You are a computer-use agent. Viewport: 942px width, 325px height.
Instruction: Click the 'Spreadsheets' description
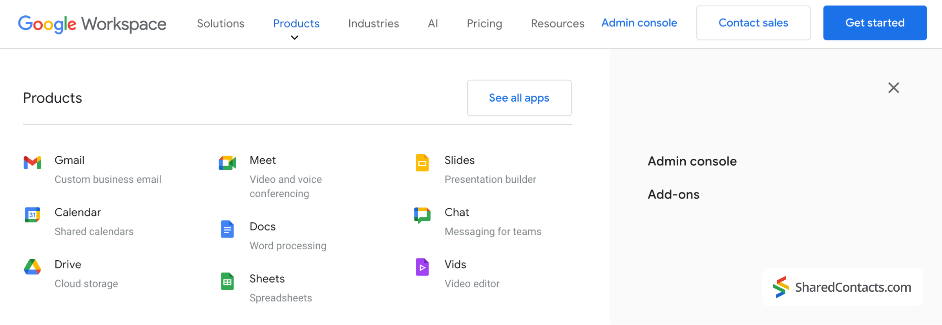click(x=281, y=298)
